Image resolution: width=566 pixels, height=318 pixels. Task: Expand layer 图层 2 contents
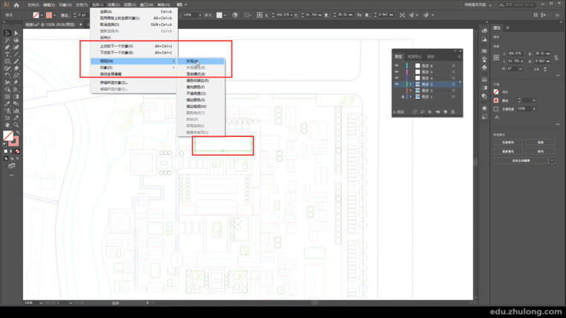tap(410, 91)
